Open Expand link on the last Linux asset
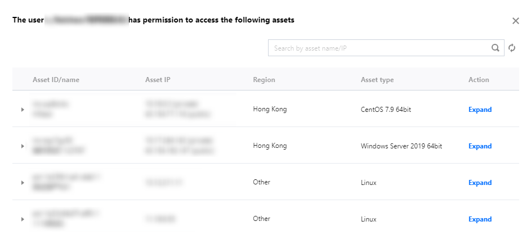 [x=480, y=219]
